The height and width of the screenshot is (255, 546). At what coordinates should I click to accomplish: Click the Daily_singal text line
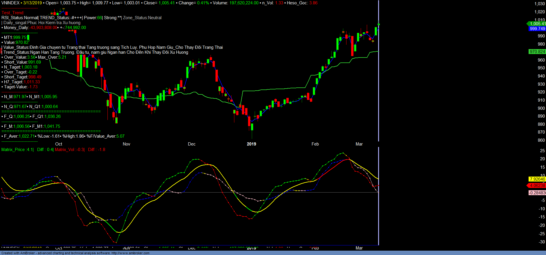click(42, 23)
